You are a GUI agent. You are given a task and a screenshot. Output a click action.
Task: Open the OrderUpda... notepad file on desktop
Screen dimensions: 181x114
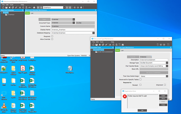(x=70, y=69)
